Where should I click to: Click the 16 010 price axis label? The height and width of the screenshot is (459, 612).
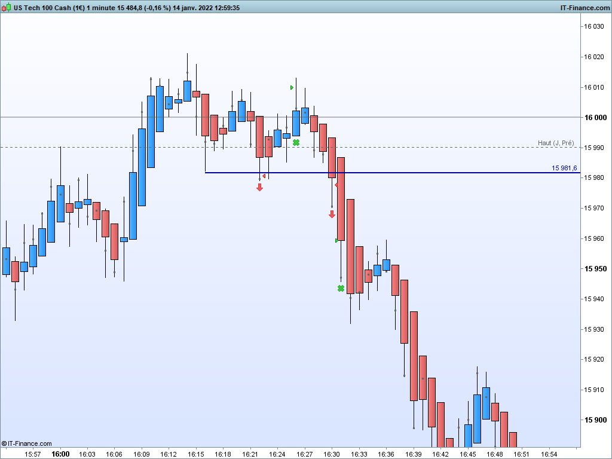pyautogui.click(x=593, y=87)
